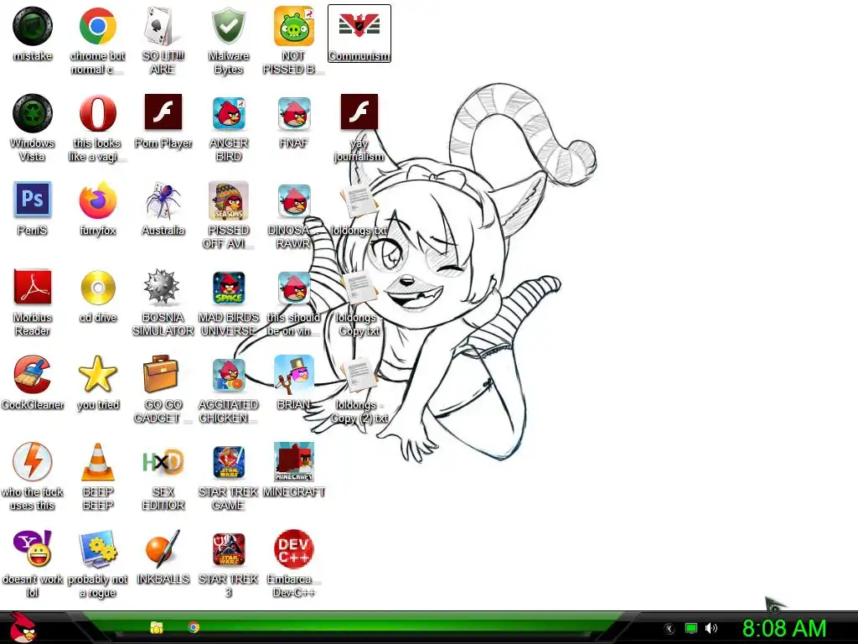Click the green monitor tray icon
The image size is (858, 644).
click(691, 628)
